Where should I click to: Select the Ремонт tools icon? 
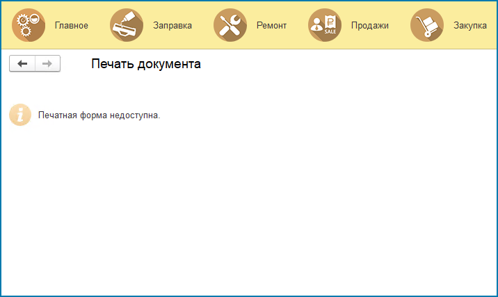tap(230, 25)
